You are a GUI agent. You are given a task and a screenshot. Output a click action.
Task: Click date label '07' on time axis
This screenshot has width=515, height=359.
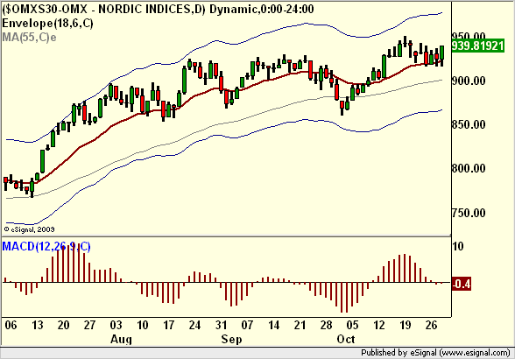pyautogui.click(x=247, y=325)
